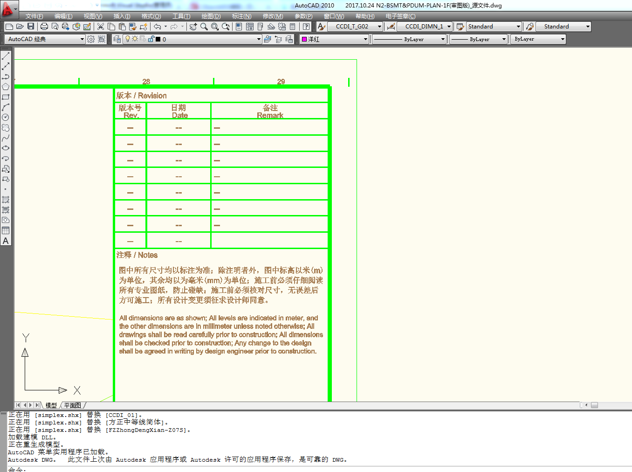Expand the 洋红 color control dropdown
The image size is (632, 472).
point(365,39)
